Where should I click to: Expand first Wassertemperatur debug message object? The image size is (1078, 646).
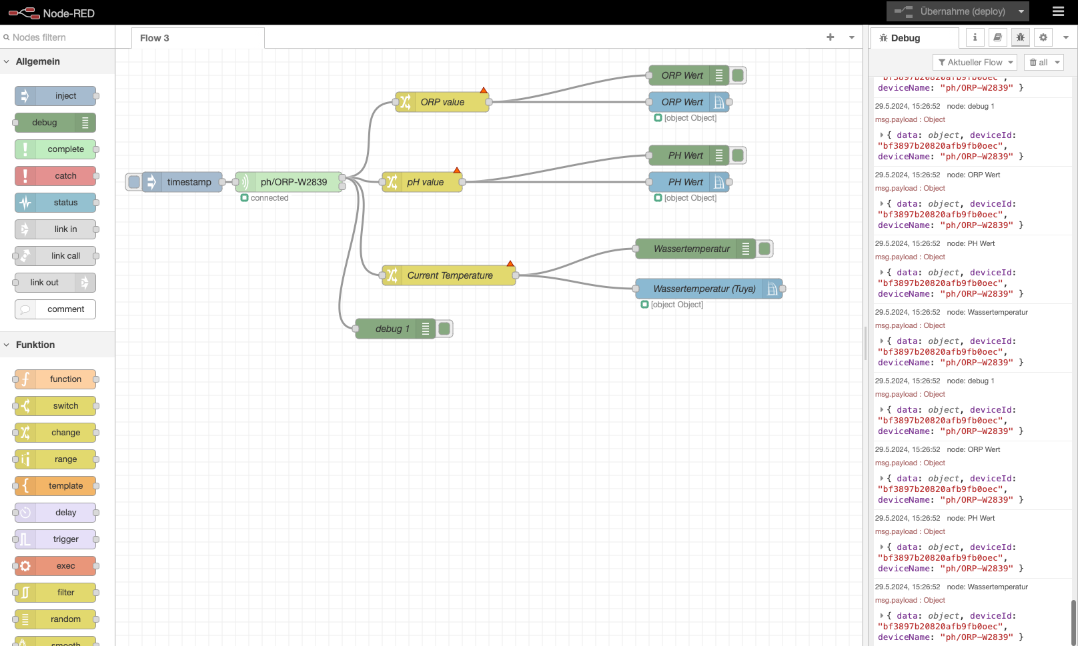[882, 341]
